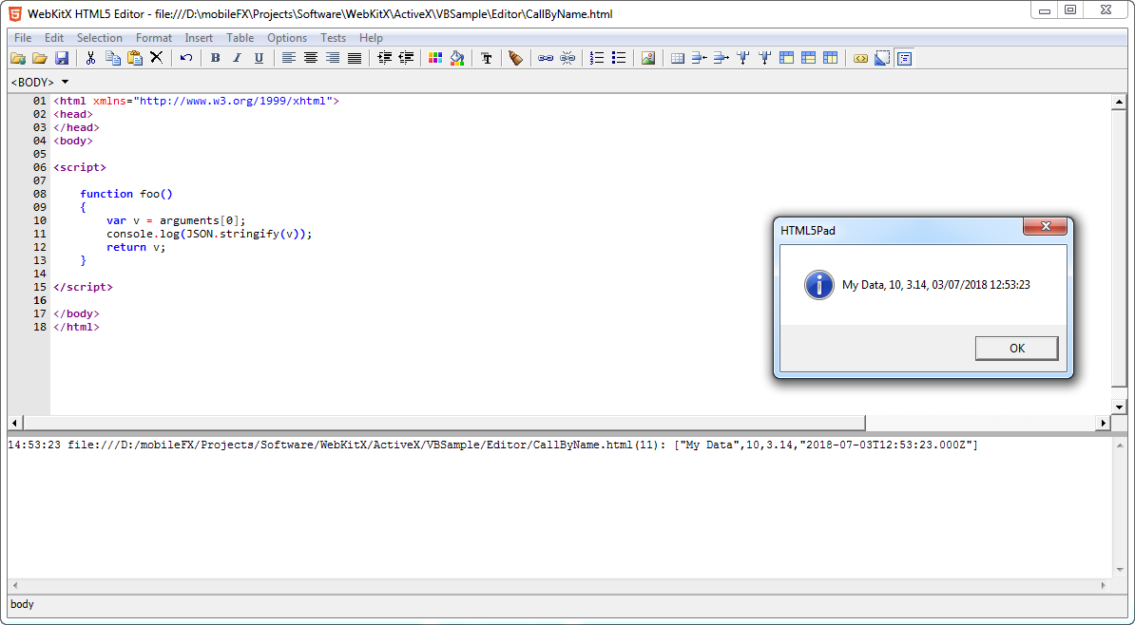Open the Tests menu
This screenshot has width=1135, height=625.
click(x=334, y=38)
